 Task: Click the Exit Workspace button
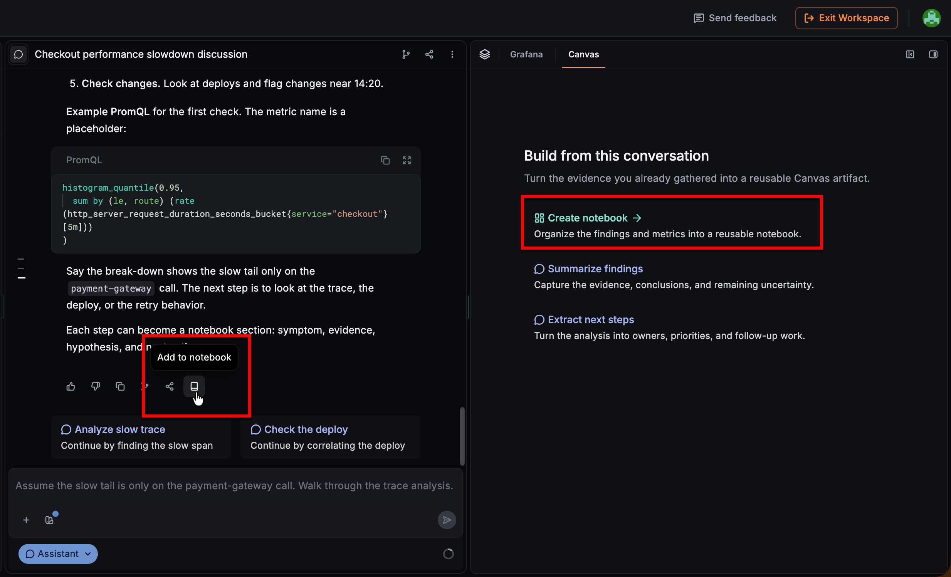(x=847, y=18)
